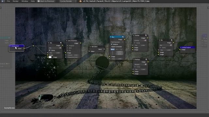
Task: Click Lens Distortion node's Image output socket
Action: pyautogui.click(x=81, y=43)
